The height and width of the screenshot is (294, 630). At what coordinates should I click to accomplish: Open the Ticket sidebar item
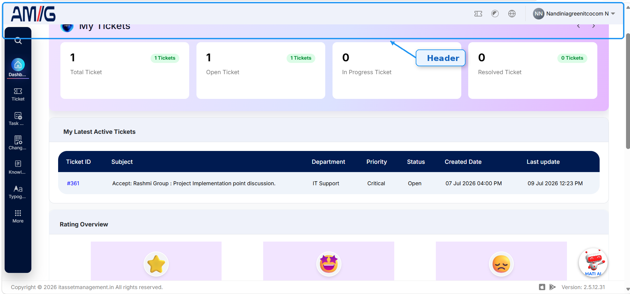(x=18, y=95)
